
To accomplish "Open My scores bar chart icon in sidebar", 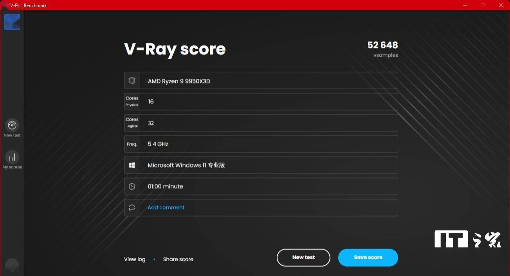I will click(x=12, y=157).
